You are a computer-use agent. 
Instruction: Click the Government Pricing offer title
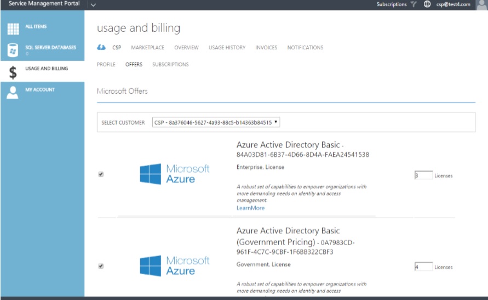[x=288, y=236]
